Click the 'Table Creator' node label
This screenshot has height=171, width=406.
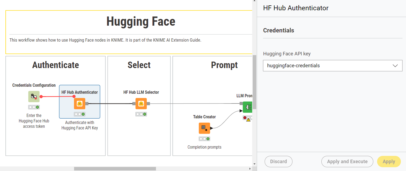[204, 117]
